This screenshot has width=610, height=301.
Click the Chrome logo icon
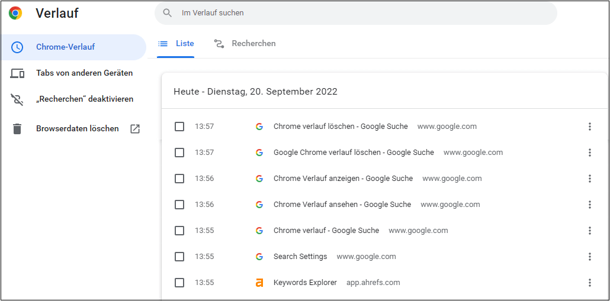(x=15, y=13)
